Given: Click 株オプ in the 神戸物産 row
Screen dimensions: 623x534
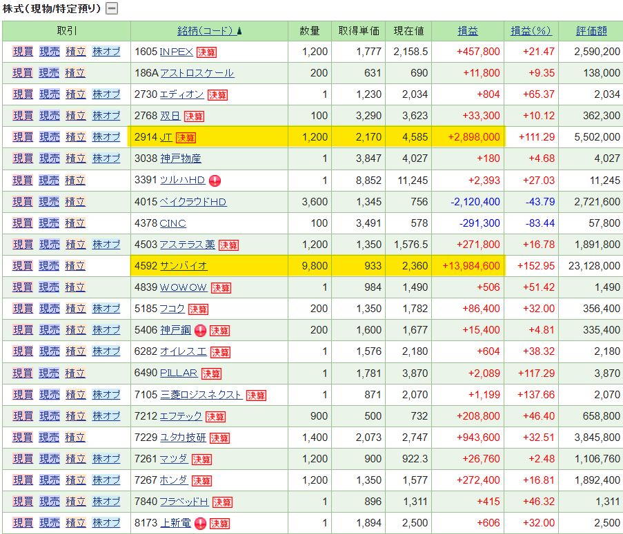Looking at the screenshot, I should tap(106, 159).
